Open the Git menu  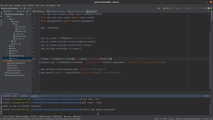point(47,5)
